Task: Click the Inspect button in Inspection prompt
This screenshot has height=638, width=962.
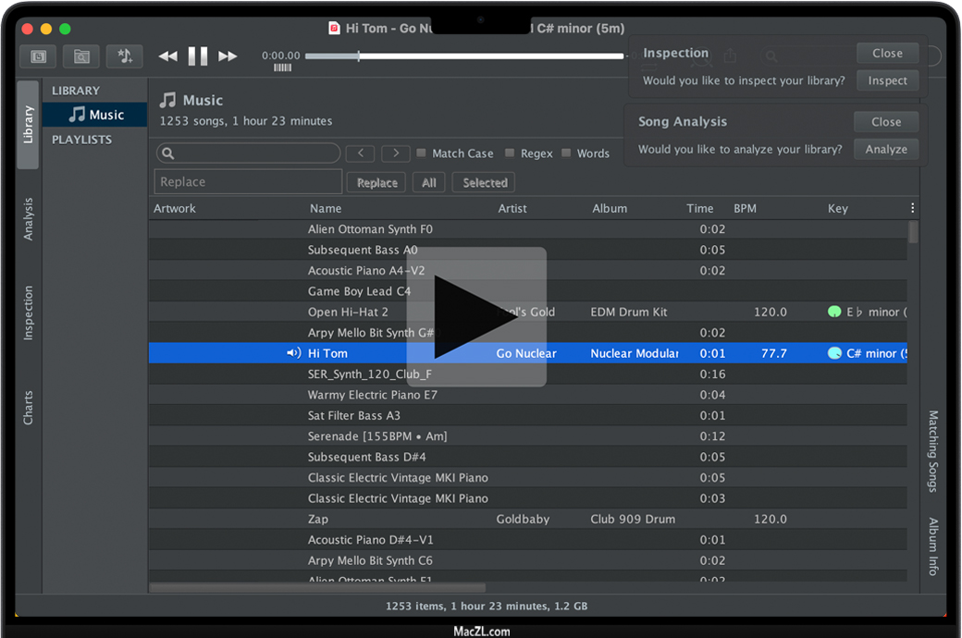Action: click(x=887, y=80)
